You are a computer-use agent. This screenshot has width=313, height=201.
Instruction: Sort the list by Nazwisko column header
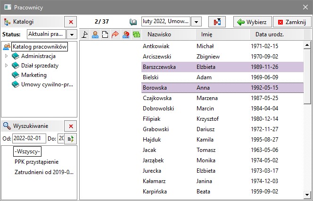click(167, 34)
